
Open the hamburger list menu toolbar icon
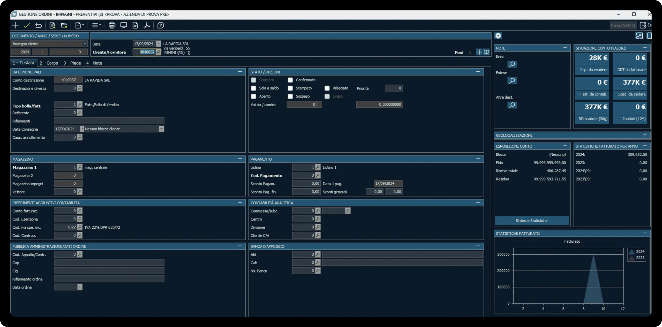coord(96,25)
